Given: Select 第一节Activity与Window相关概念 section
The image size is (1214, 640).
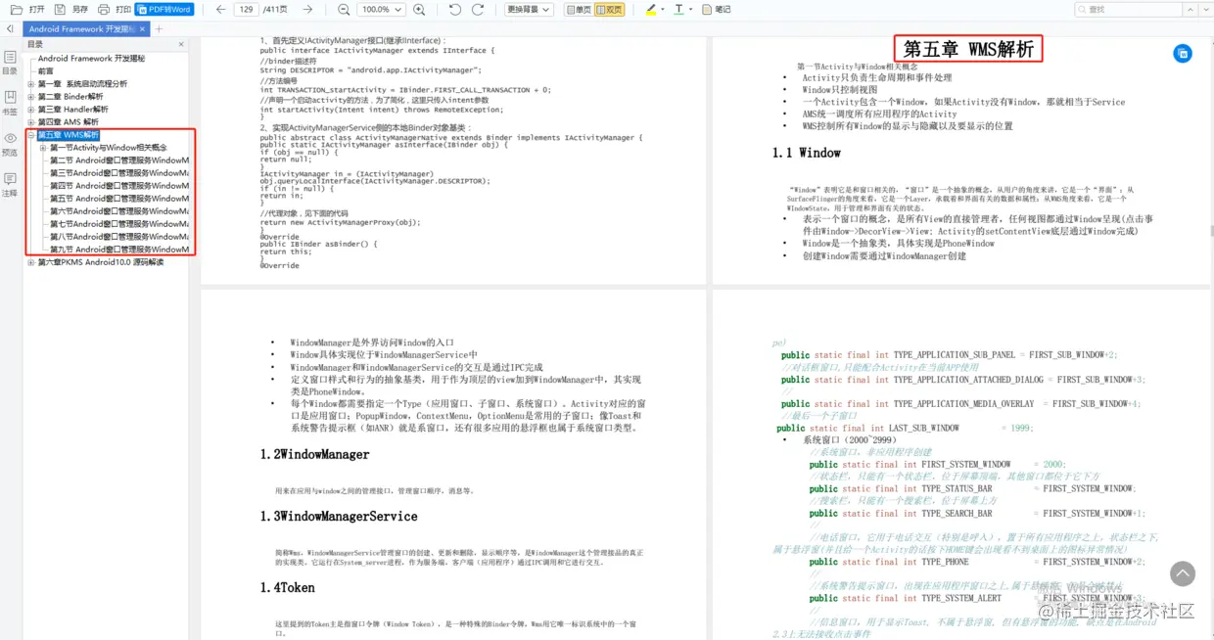Looking at the screenshot, I should point(109,148).
